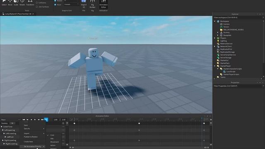Click the current time field in Animation Editor

(x=55, y=120)
